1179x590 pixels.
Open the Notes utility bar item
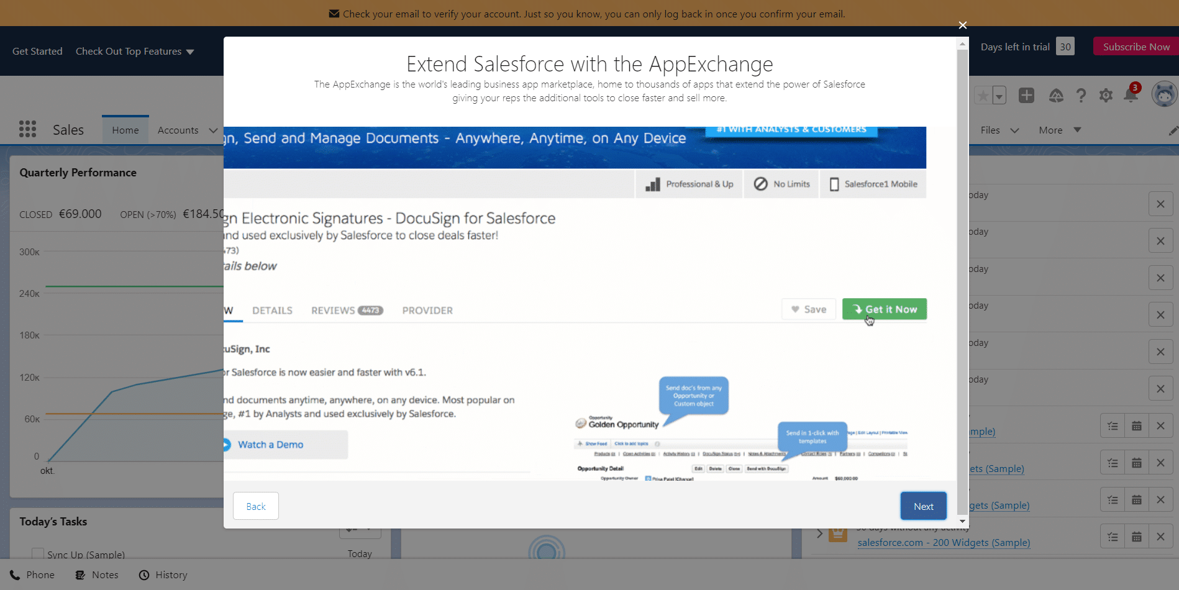pyautogui.click(x=97, y=575)
